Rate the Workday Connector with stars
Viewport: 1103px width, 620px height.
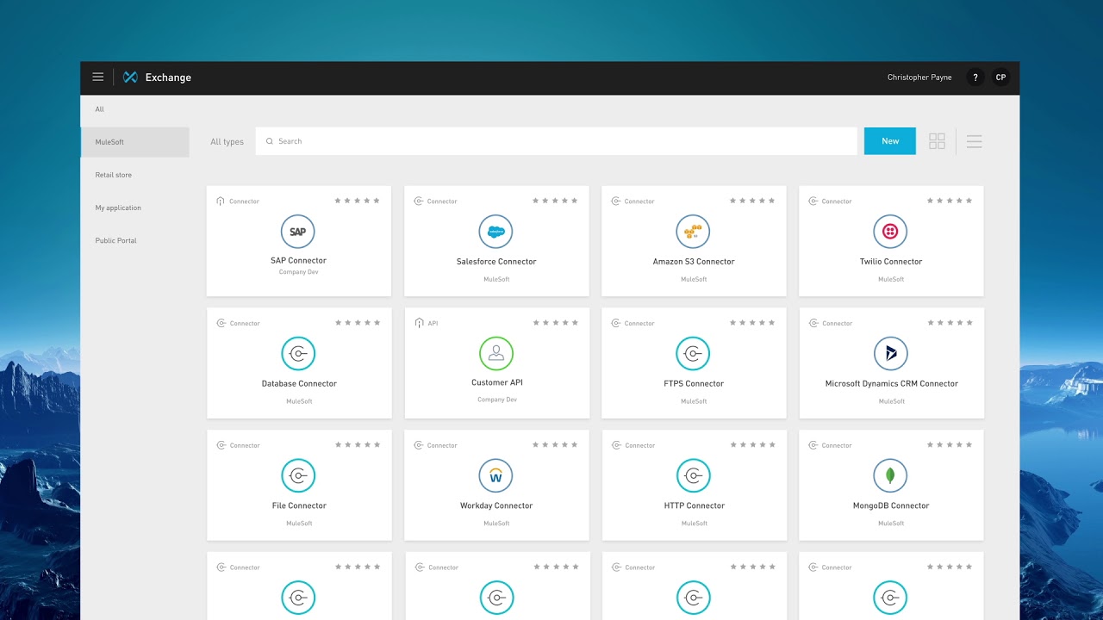click(x=555, y=445)
